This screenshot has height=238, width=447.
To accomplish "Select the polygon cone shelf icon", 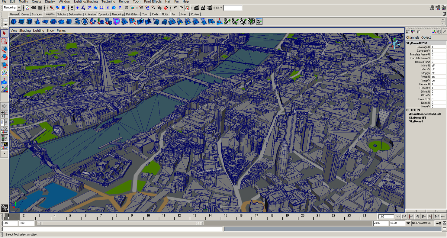I will click(x=37, y=21).
